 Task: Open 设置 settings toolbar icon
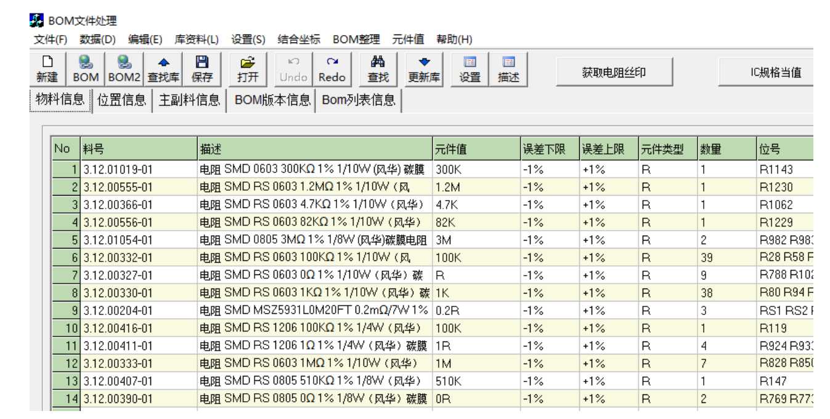coord(470,69)
